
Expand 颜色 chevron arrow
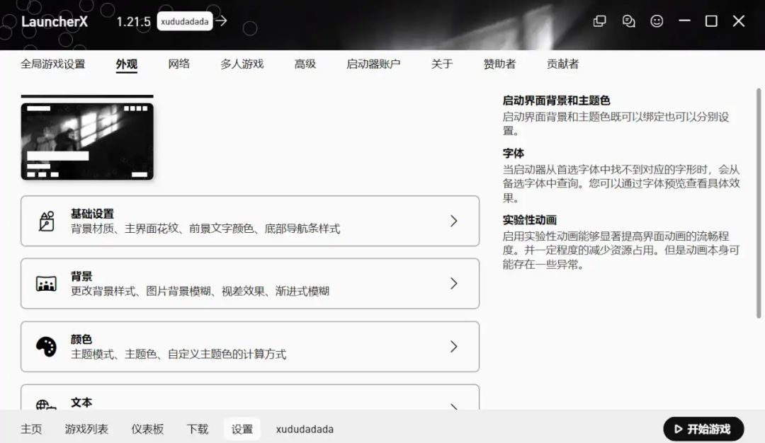[x=454, y=347]
